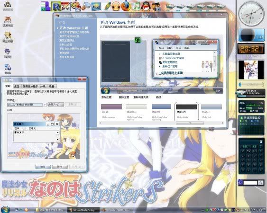Switch to the 桌面 tab

[x=17, y=86]
